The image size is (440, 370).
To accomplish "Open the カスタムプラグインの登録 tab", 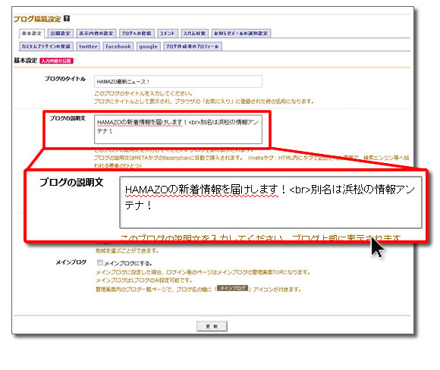I will (46, 46).
